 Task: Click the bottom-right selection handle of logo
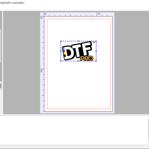coord(96,61)
